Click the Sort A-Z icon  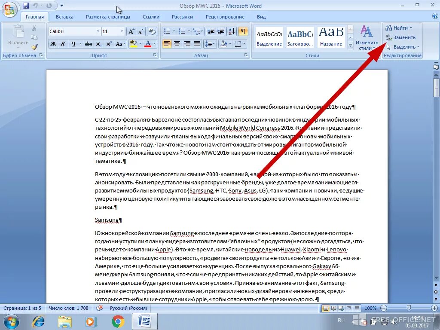232,31
